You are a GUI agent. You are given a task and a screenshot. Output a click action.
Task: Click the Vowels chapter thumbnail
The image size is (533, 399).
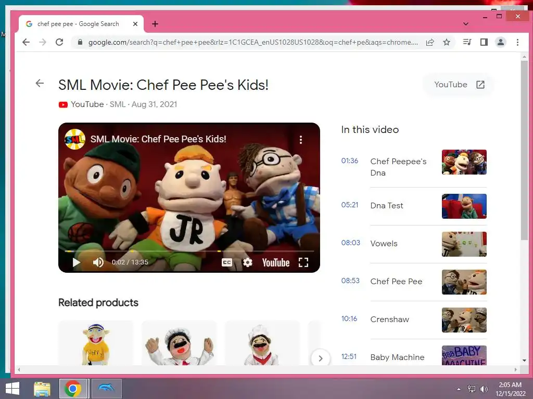(464, 244)
